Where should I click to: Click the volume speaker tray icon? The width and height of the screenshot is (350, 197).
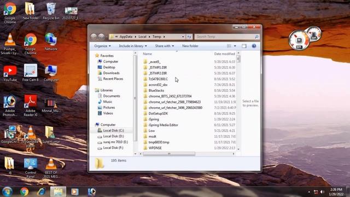[x=322, y=192]
